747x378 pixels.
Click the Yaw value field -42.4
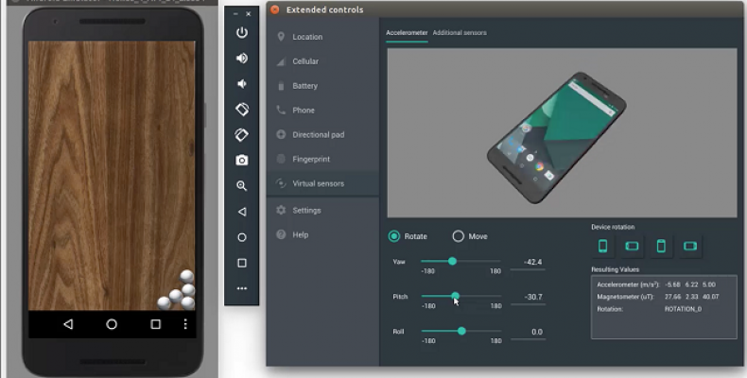click(528, 263)
